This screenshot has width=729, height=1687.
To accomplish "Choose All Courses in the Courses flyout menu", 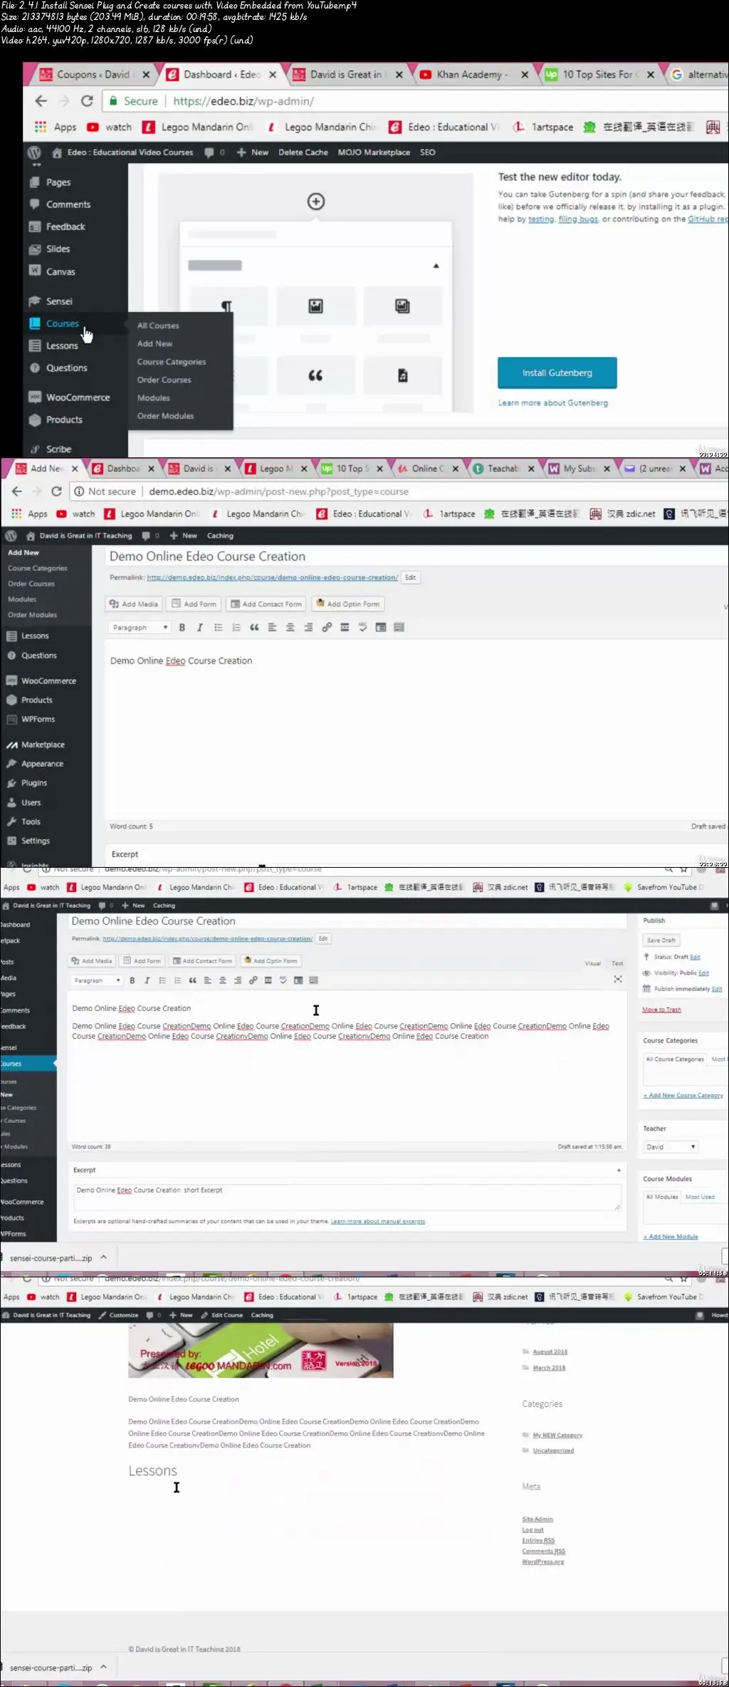I will coord(158,326).
